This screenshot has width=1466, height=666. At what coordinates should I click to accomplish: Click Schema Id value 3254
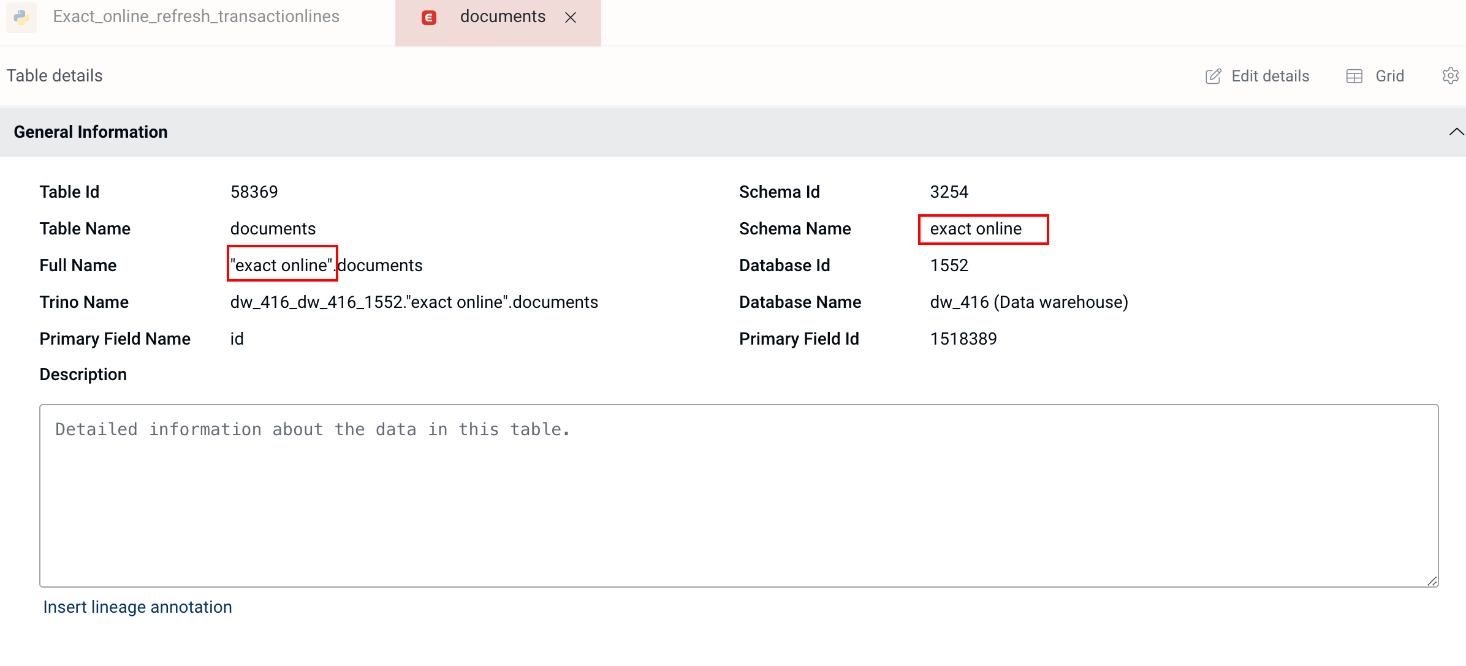949,192
